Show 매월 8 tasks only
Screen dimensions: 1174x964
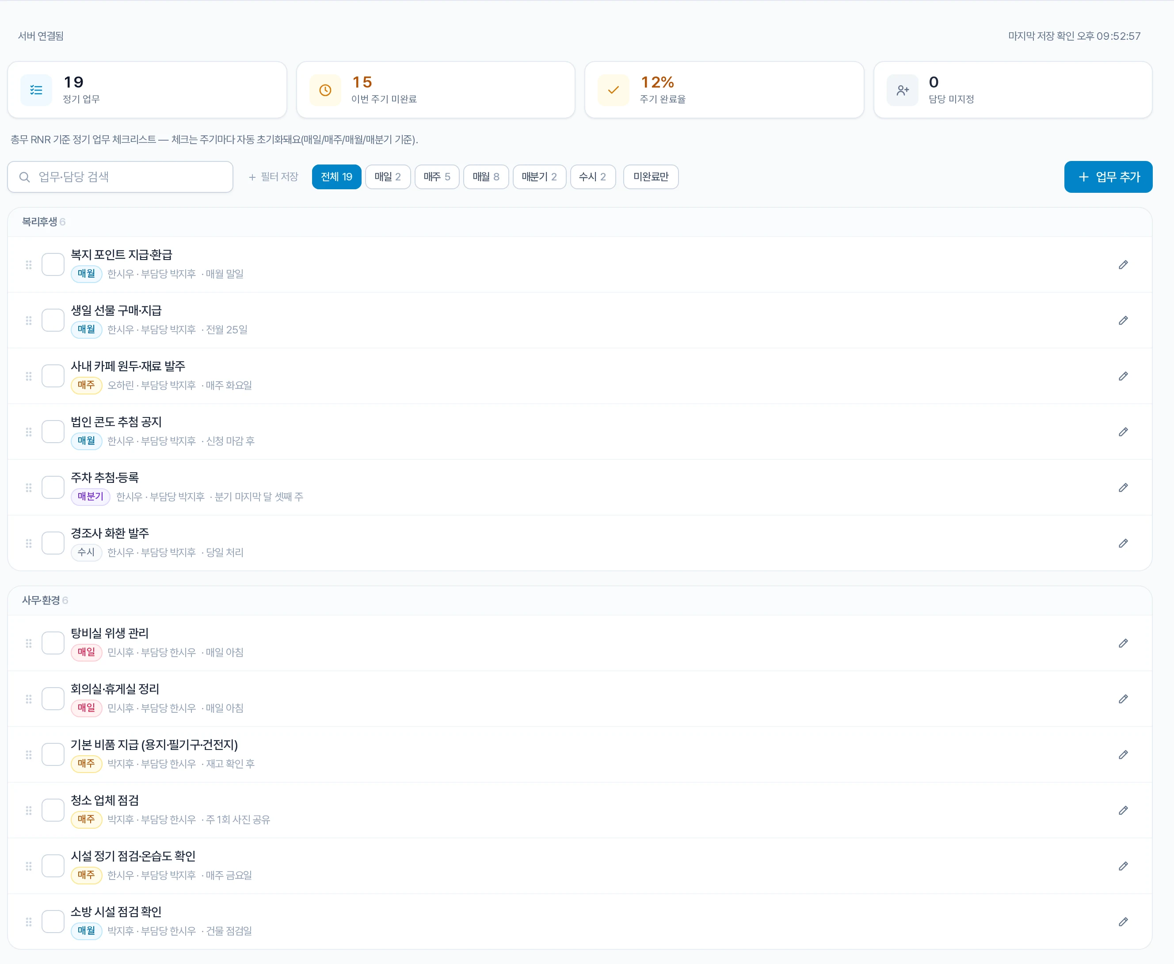pos(486,176)
